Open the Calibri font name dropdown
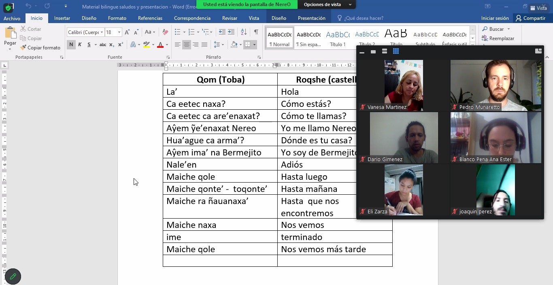 click(x=101, y=32)
